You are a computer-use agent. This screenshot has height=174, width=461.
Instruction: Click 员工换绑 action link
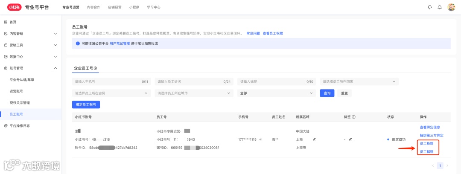coord(426,144)
